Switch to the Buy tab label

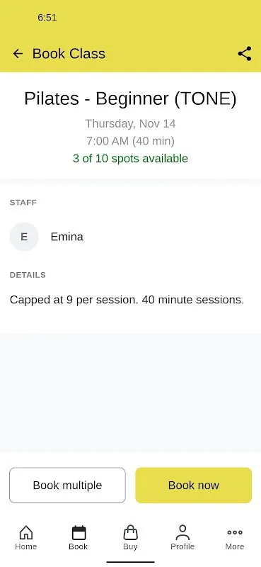pos(130,546)
